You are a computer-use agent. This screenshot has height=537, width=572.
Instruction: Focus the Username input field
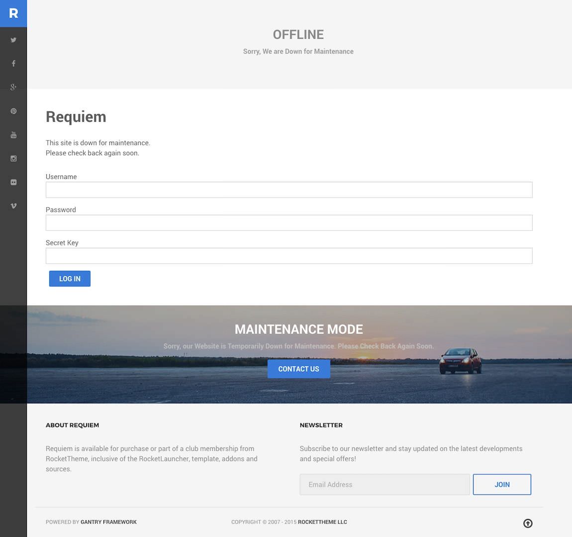point(289,190)
